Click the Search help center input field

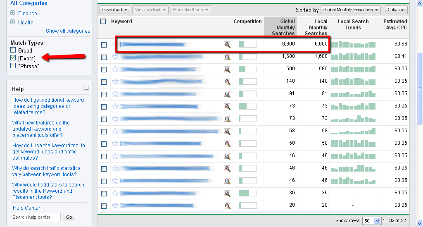[36, 217]
